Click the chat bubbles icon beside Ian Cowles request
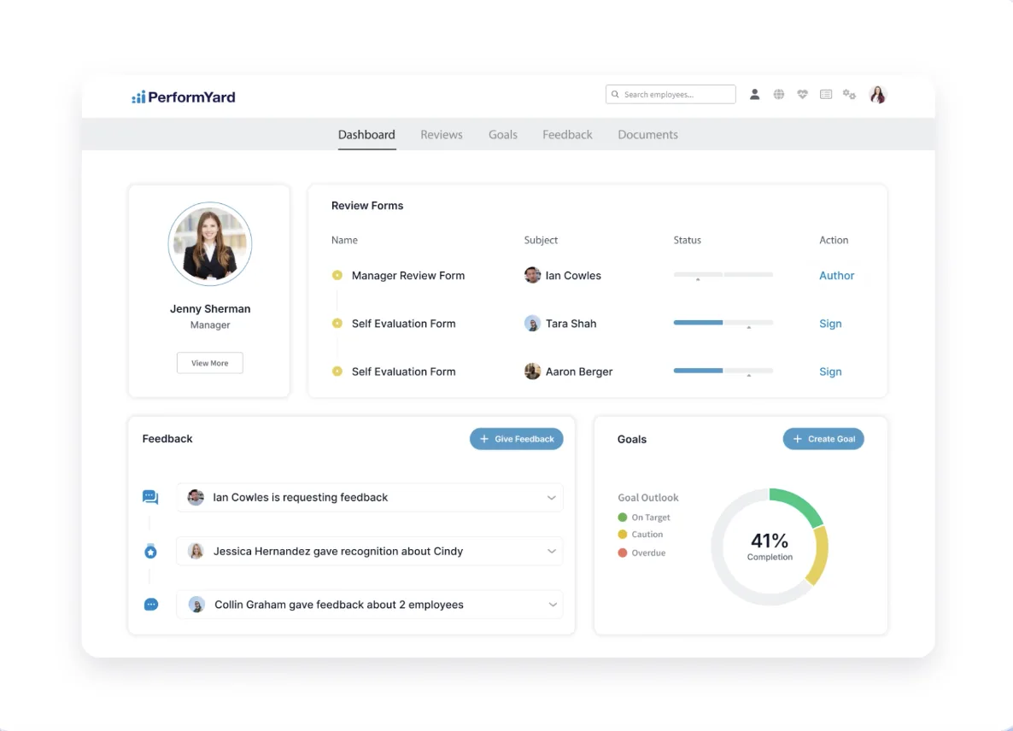 149,497
